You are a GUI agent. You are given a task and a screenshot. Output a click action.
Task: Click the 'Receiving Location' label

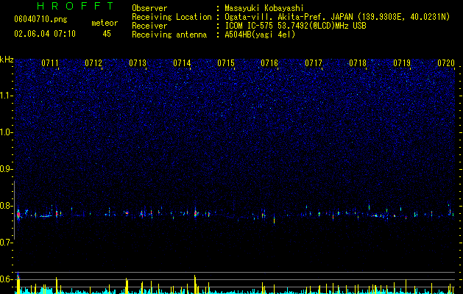[172, 17]
